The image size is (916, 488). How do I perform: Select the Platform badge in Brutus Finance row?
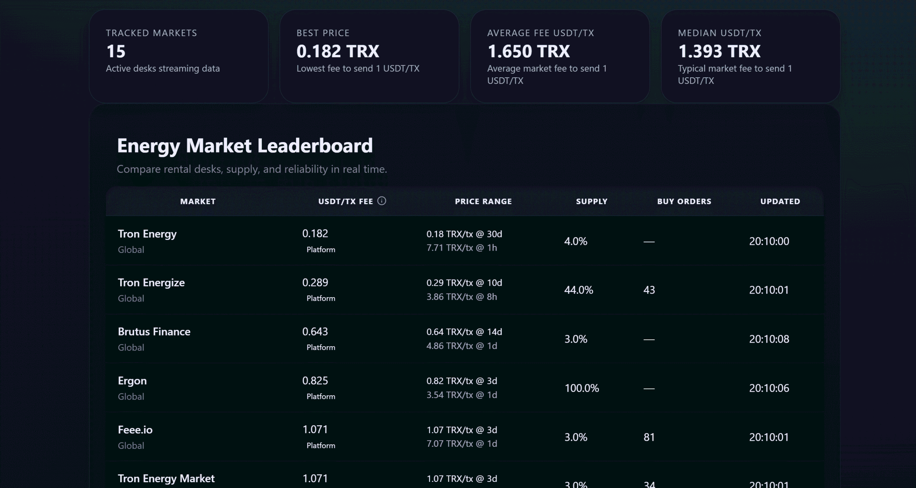click(321, 347)
